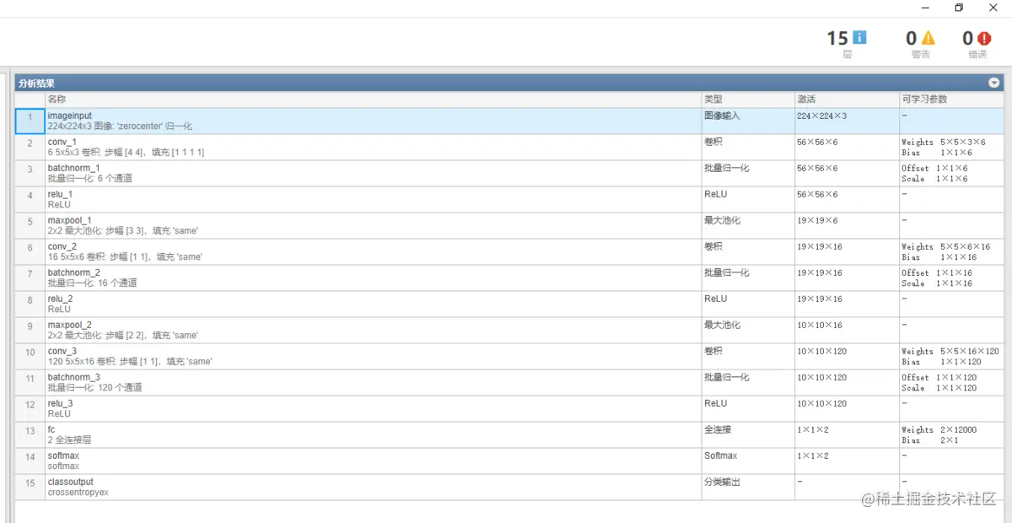Click row number 15 cell
This screenshot has height=523, width=1012.
30,487
